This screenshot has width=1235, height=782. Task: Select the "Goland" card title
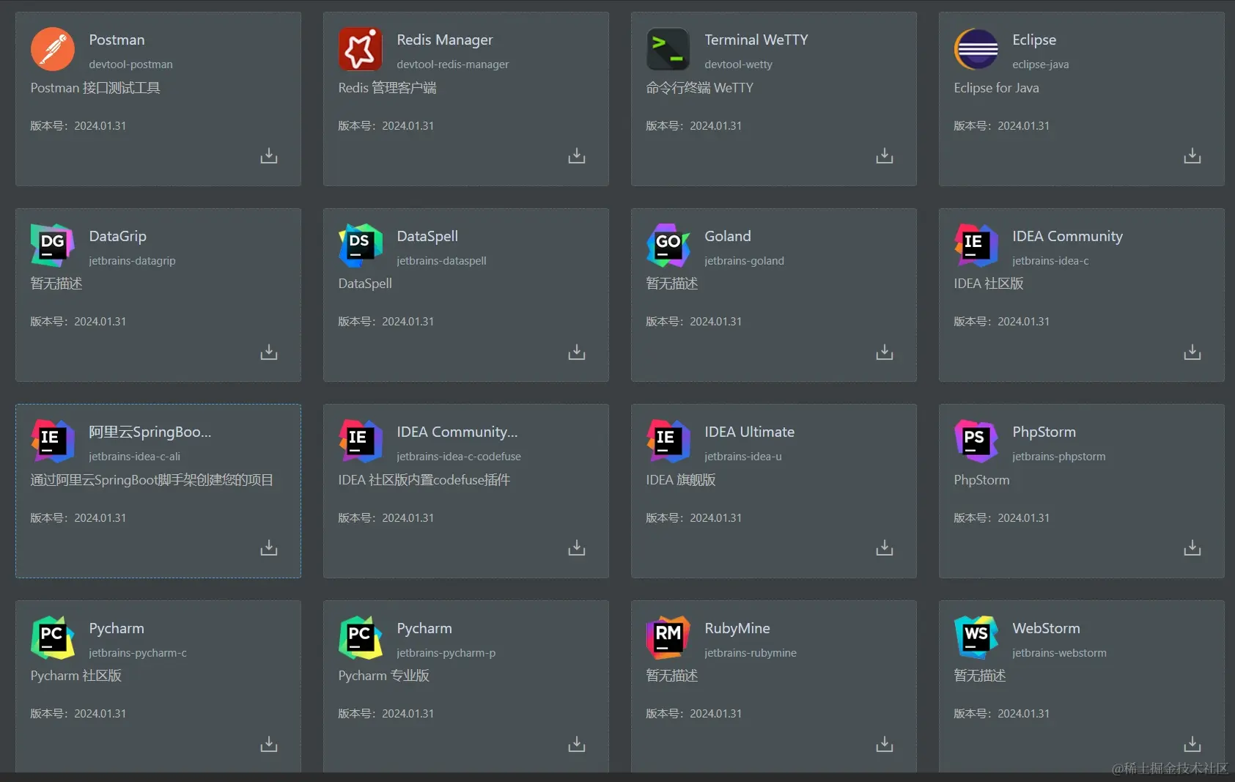(x=728, y=236)
